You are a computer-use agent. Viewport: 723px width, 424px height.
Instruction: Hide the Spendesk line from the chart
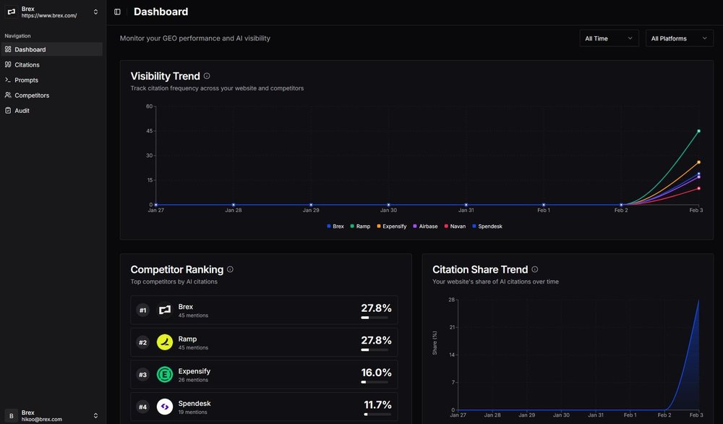(487, 226)
